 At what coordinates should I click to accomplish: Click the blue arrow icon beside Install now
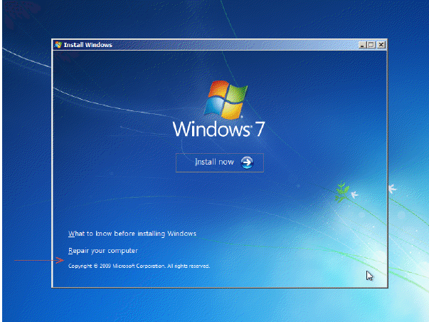(247, 162)
